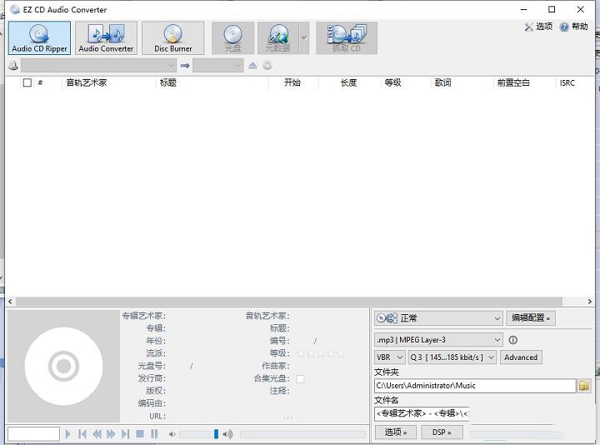This screenshot has width=600, height=445.
Task: Open the Q3 quality bitrate dropdown
Action: pyautogui.click(x=452, y=357)
